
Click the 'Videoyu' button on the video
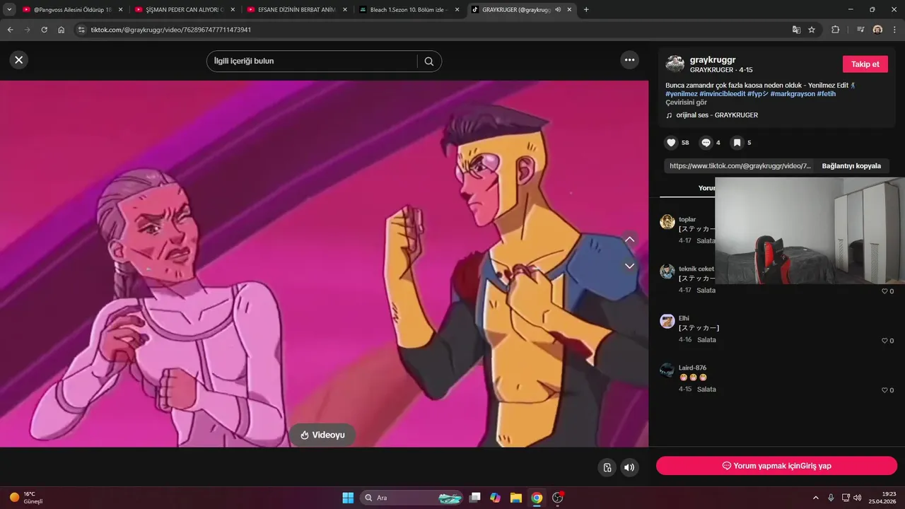click(322, 435)
